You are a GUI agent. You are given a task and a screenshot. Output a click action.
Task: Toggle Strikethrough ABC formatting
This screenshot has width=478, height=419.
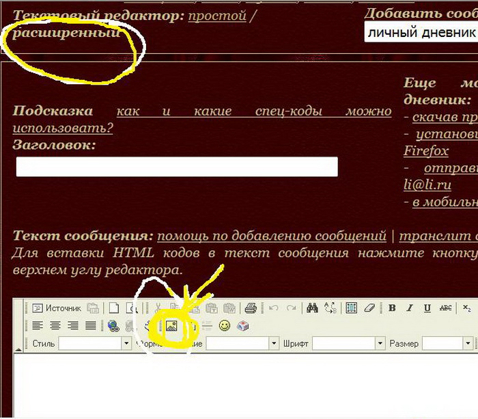(x=445, y=308)
